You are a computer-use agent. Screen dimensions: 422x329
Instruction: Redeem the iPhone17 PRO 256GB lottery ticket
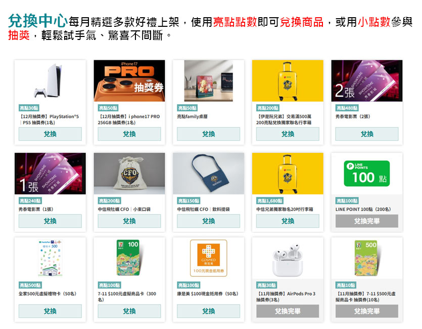pos(129,134)
